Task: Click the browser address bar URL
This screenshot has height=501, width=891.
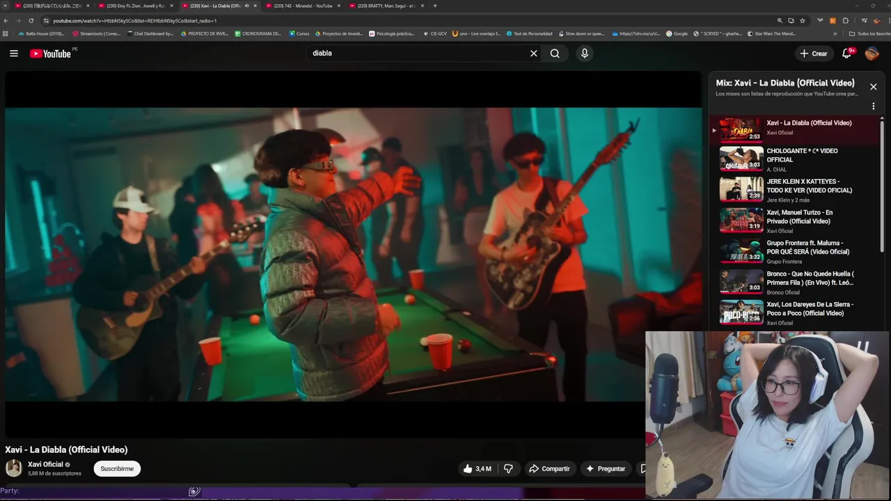Action: pos(135,21)
